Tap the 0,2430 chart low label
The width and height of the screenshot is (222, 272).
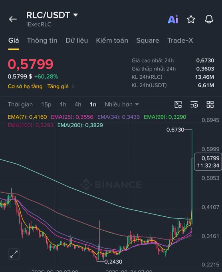pos(113,262)
